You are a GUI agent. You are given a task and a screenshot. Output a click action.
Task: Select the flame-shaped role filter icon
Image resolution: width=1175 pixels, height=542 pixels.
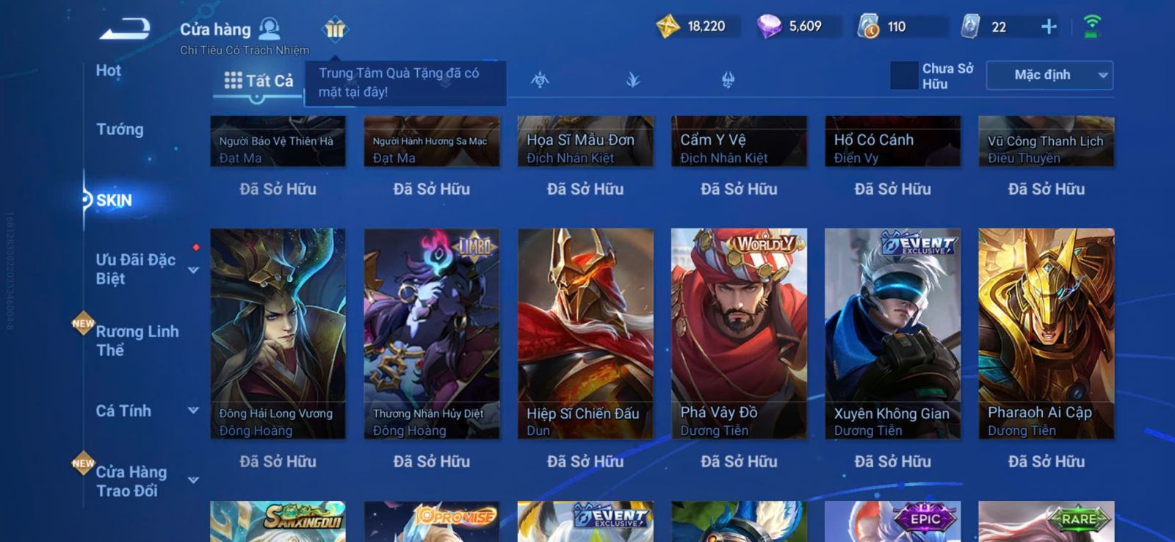coord(728,79)
